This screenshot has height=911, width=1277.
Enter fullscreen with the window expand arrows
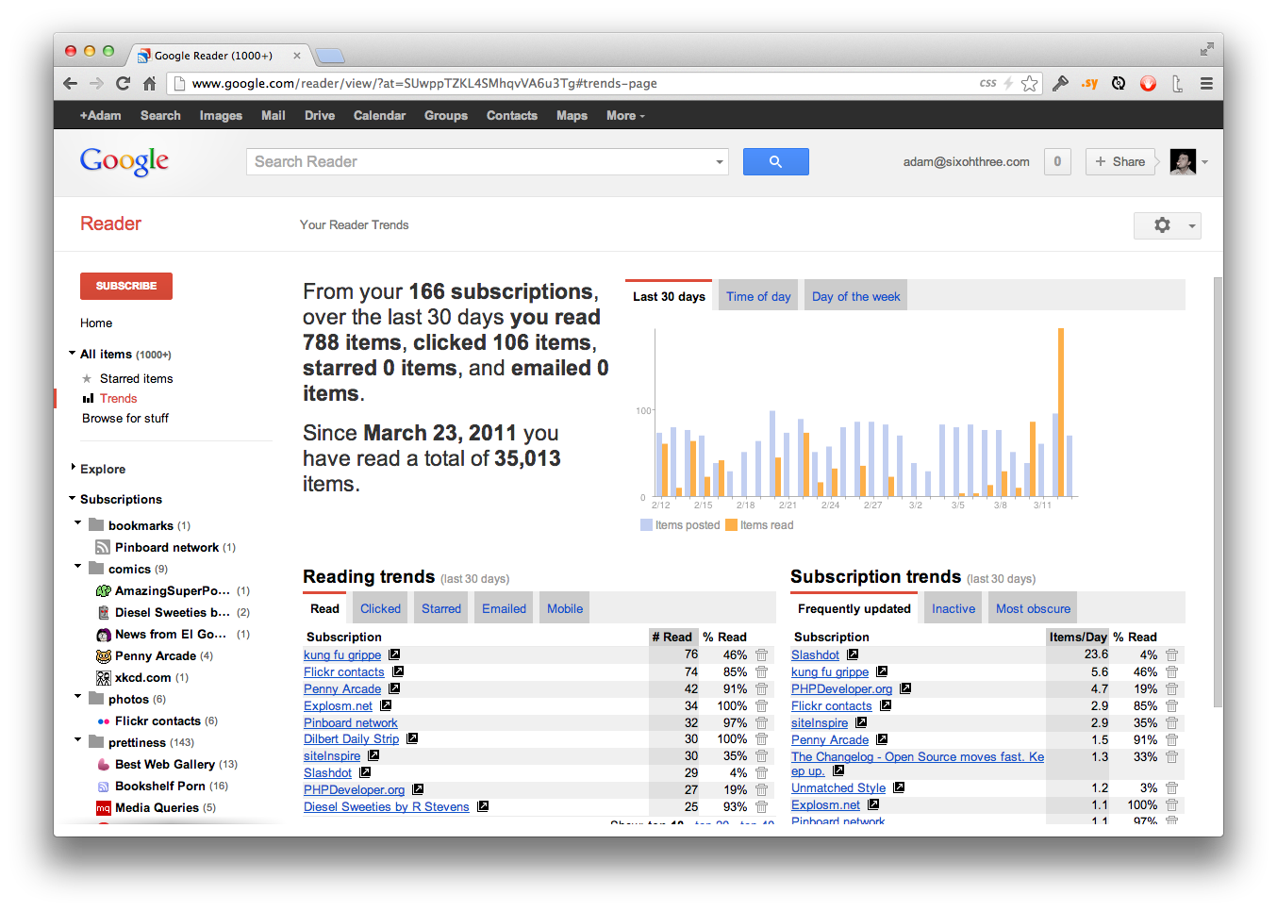point(1206,49)
